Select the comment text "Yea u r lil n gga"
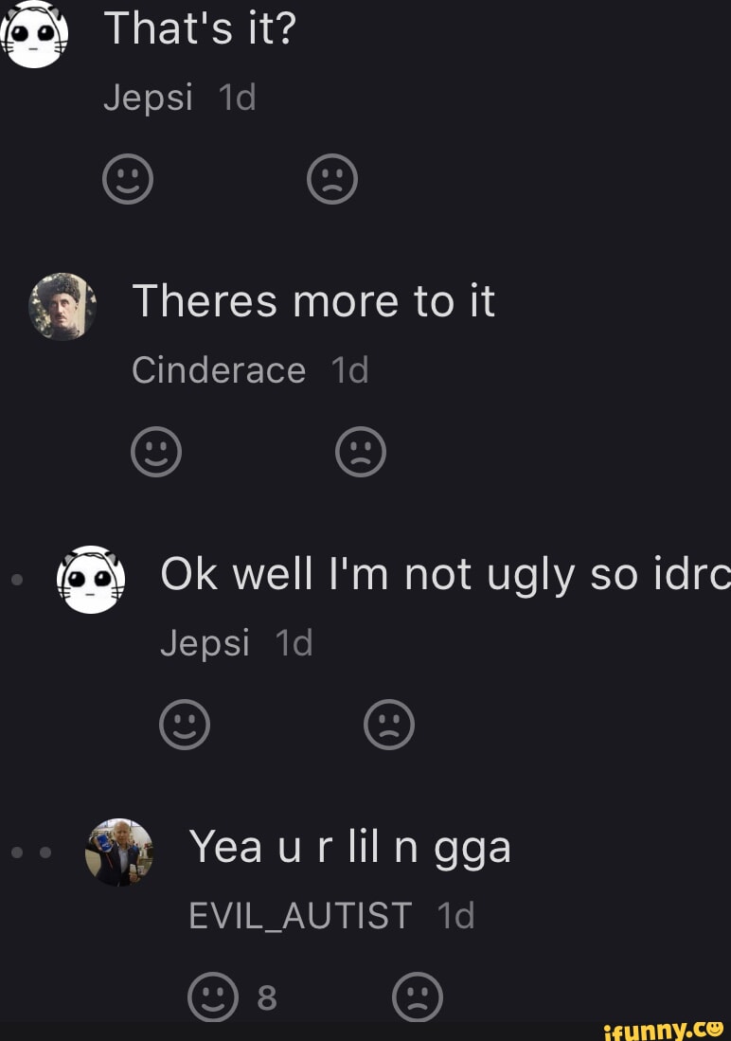The width and height of the screenshot is (731, 1041). coord(349,846)
